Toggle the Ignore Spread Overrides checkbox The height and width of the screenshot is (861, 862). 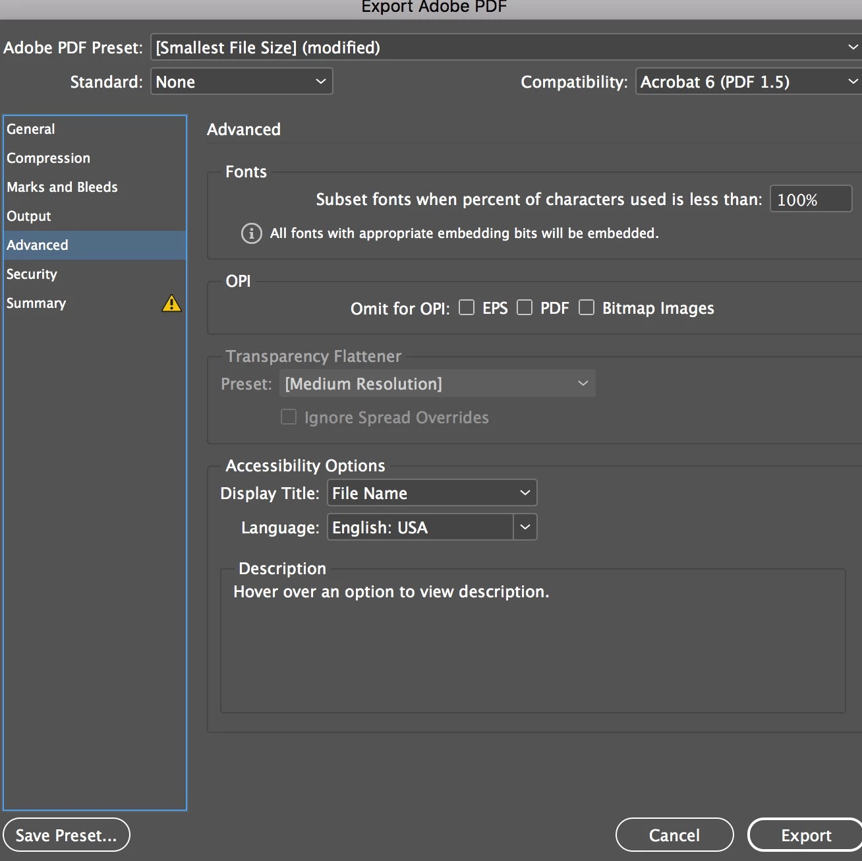pos(289,417)
